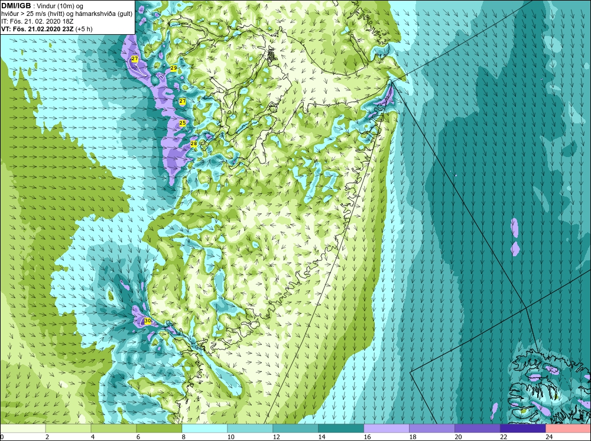Click the legend scale number 12

tap(276, 437)
